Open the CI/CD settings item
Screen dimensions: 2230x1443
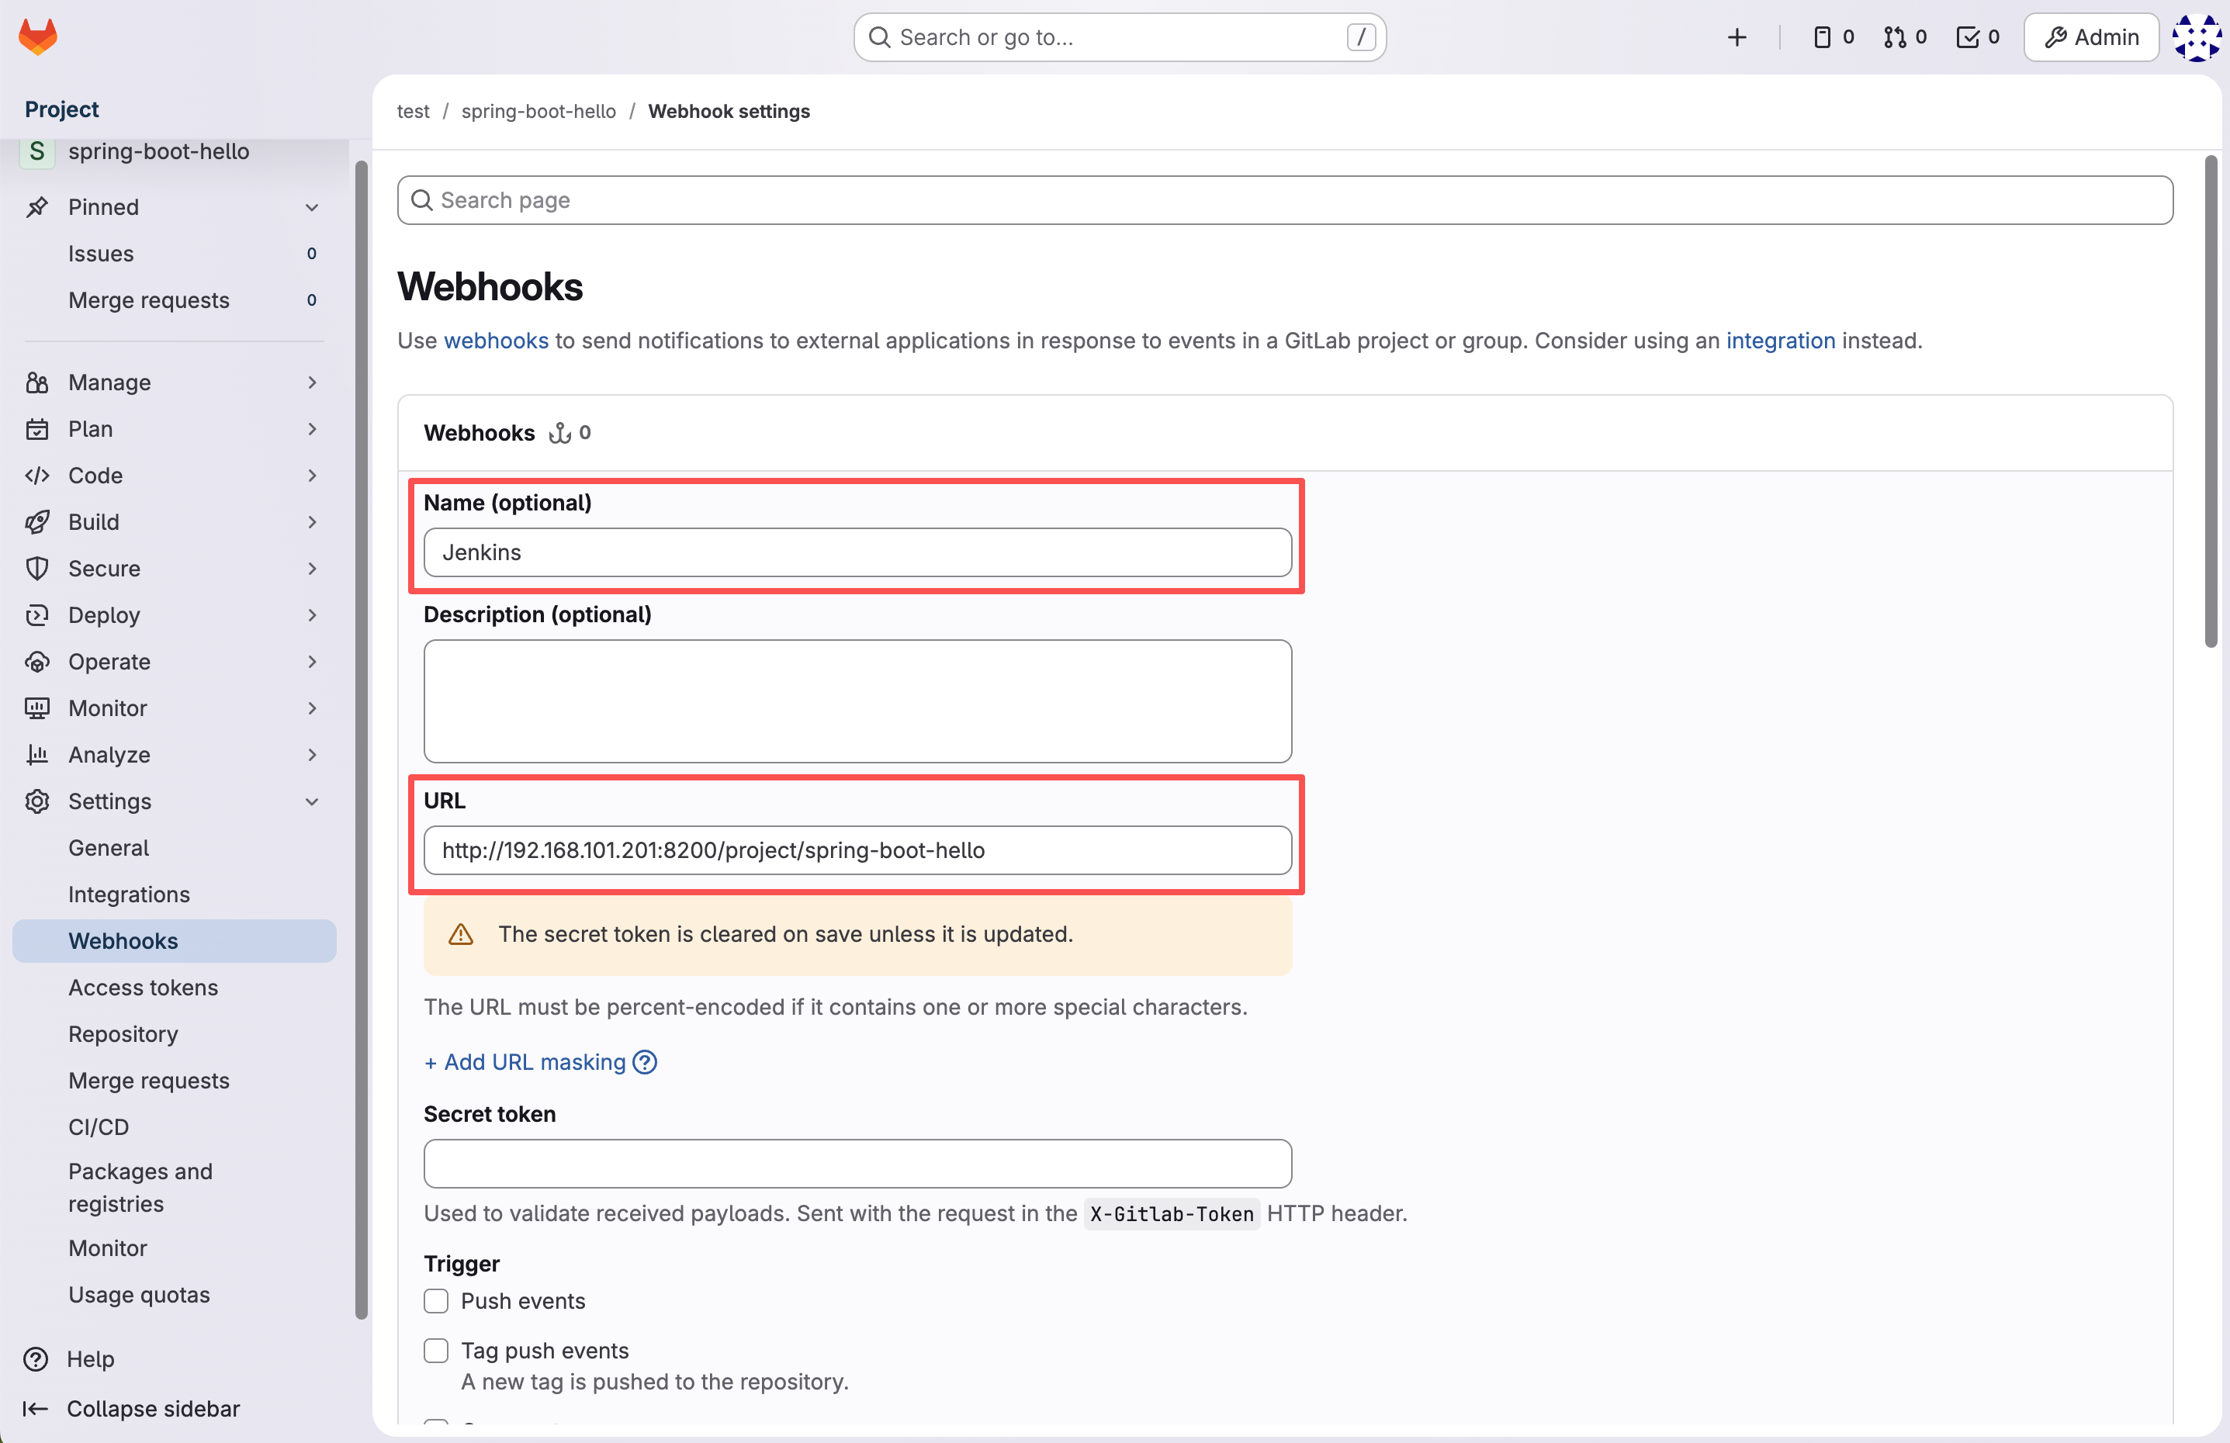point(99,1126)
